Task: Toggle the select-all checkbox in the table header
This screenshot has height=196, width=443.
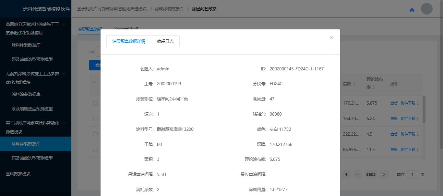Action: [94, 84]
